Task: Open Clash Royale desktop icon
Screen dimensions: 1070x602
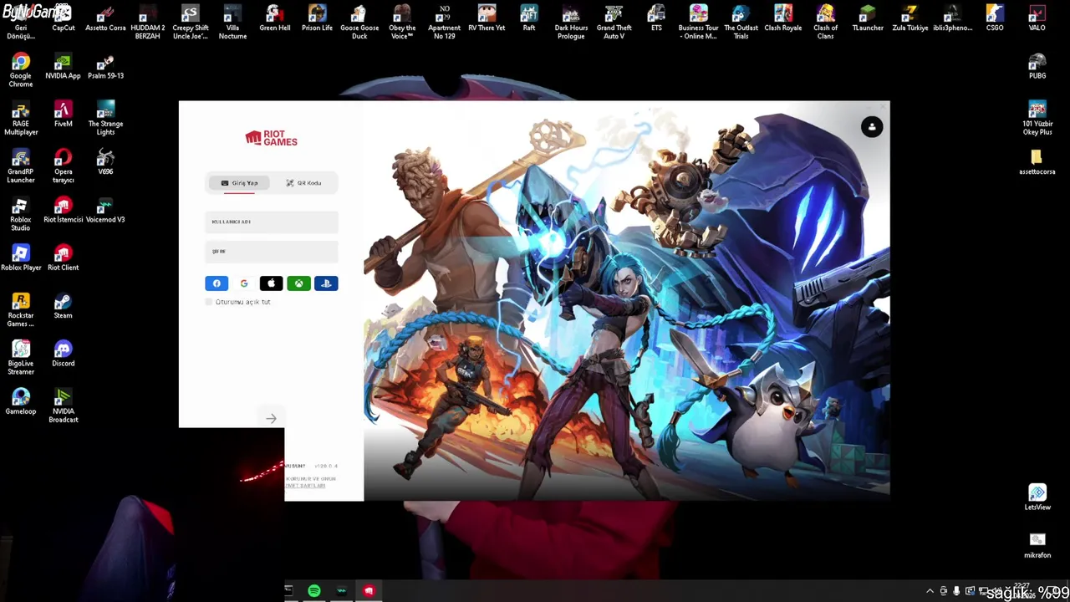Action: (x=783, y=18)
